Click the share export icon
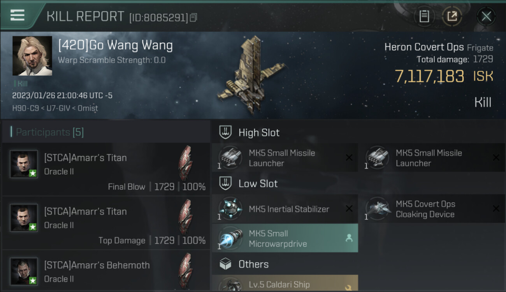Viewport: 506px width, 292px height. coord(452,16)
